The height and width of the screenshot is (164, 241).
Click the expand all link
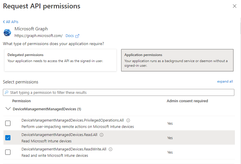pos(225,81)
